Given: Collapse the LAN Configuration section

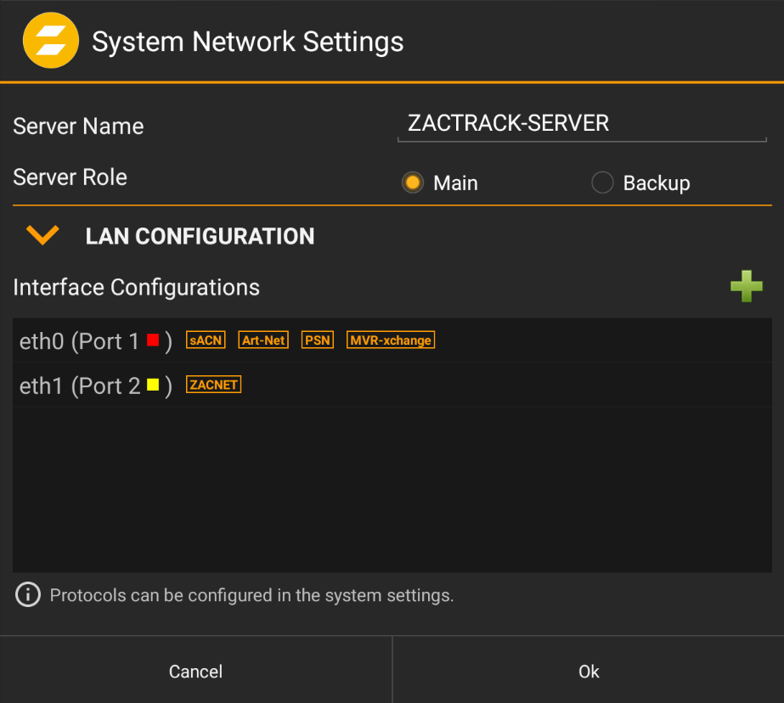Looking at the screenshot, I should tap(42, 235).
